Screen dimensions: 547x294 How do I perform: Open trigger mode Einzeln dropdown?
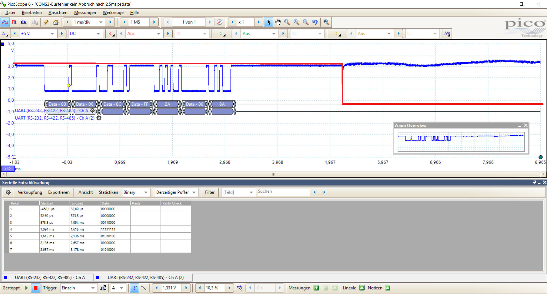point(78,288)
